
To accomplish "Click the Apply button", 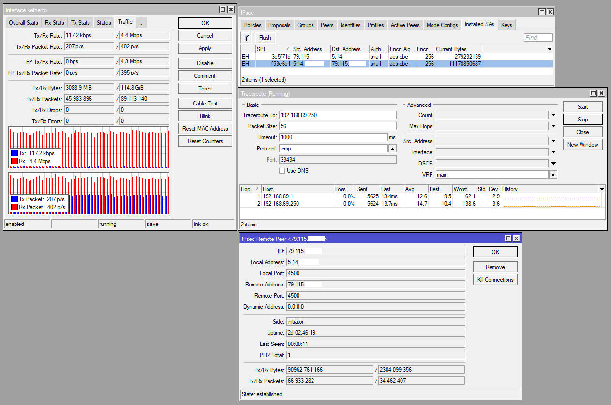I will (x=205, y=48).
